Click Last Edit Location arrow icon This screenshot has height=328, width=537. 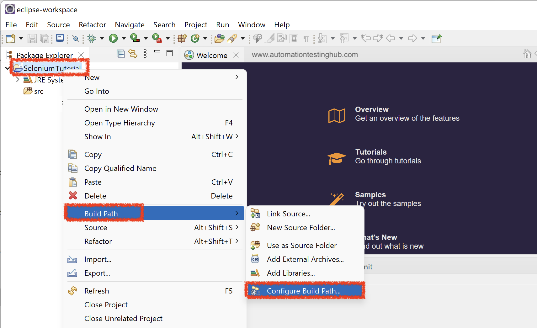click(x=366, y=38)
